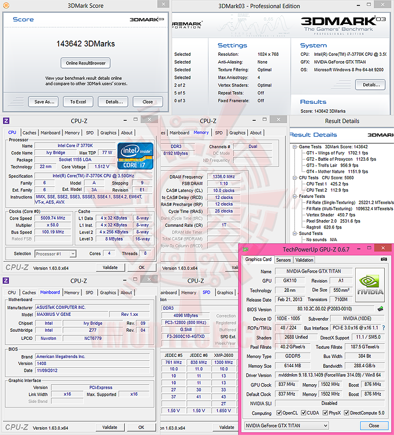Click the GPU-Z BIOS save chip icon
This screenshot has width=394, height=435.
click(380, 309)
